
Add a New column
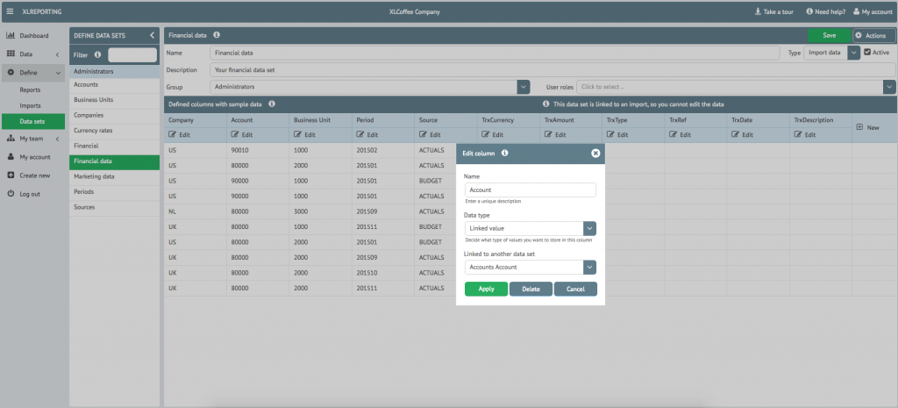pyautogui.click(x=867, y=128)
